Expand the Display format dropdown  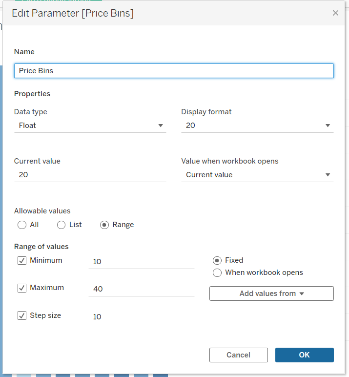(257, 126)
